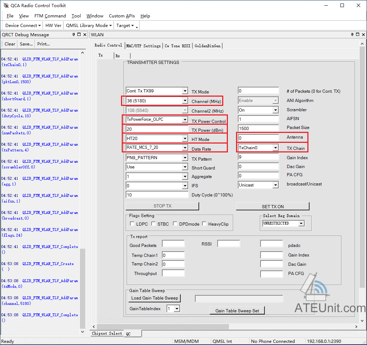Expand the Select Reg Domain dropdown
Viewport: 367px width, 345px height.
(x=301, y=223)
